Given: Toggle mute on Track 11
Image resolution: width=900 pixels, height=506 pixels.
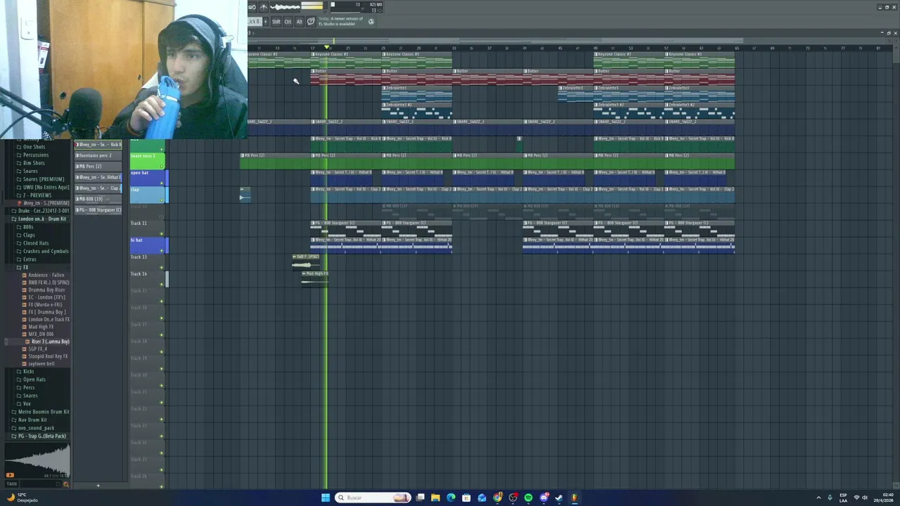Looking at the screenshot, I should point(162,233).
